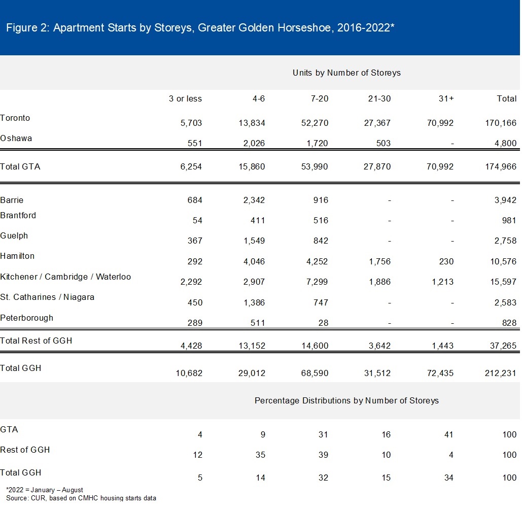This screenshot has height=510, width=522.
Task: Select the Toronto row label
Action: 15,118
